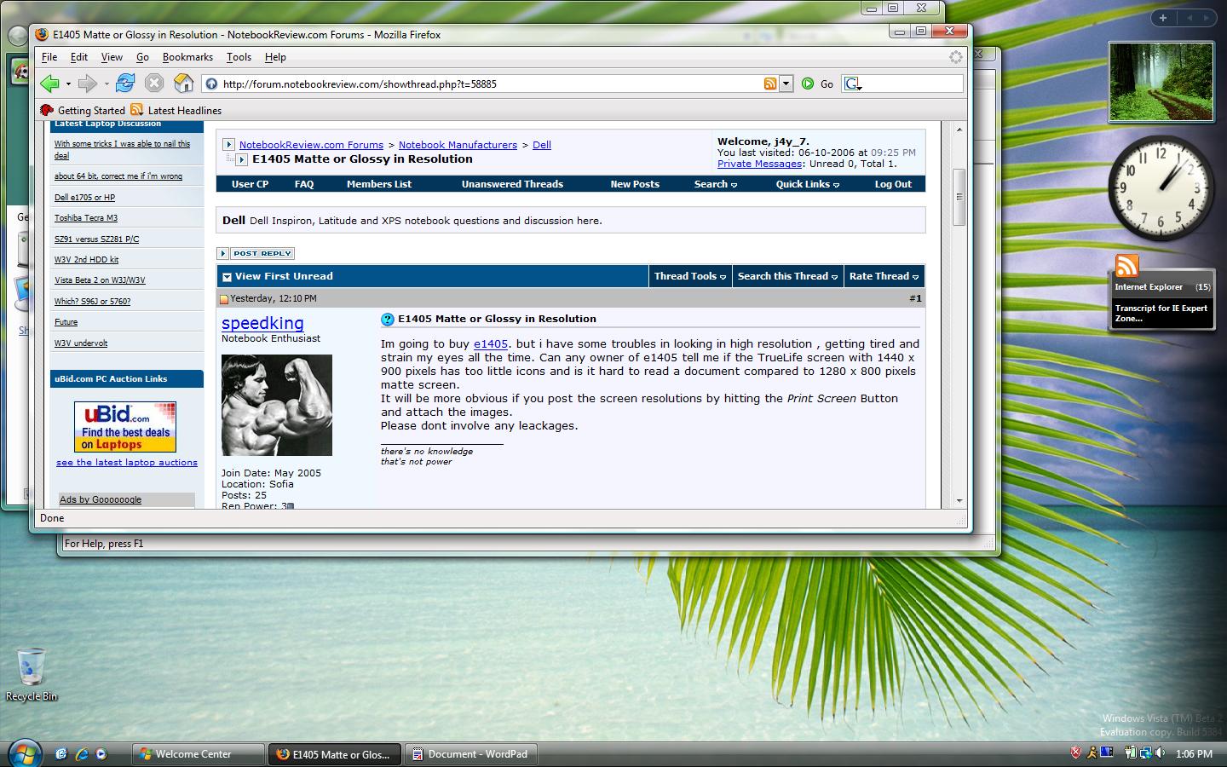Click the e1405 link in the post

click(491, 344)
